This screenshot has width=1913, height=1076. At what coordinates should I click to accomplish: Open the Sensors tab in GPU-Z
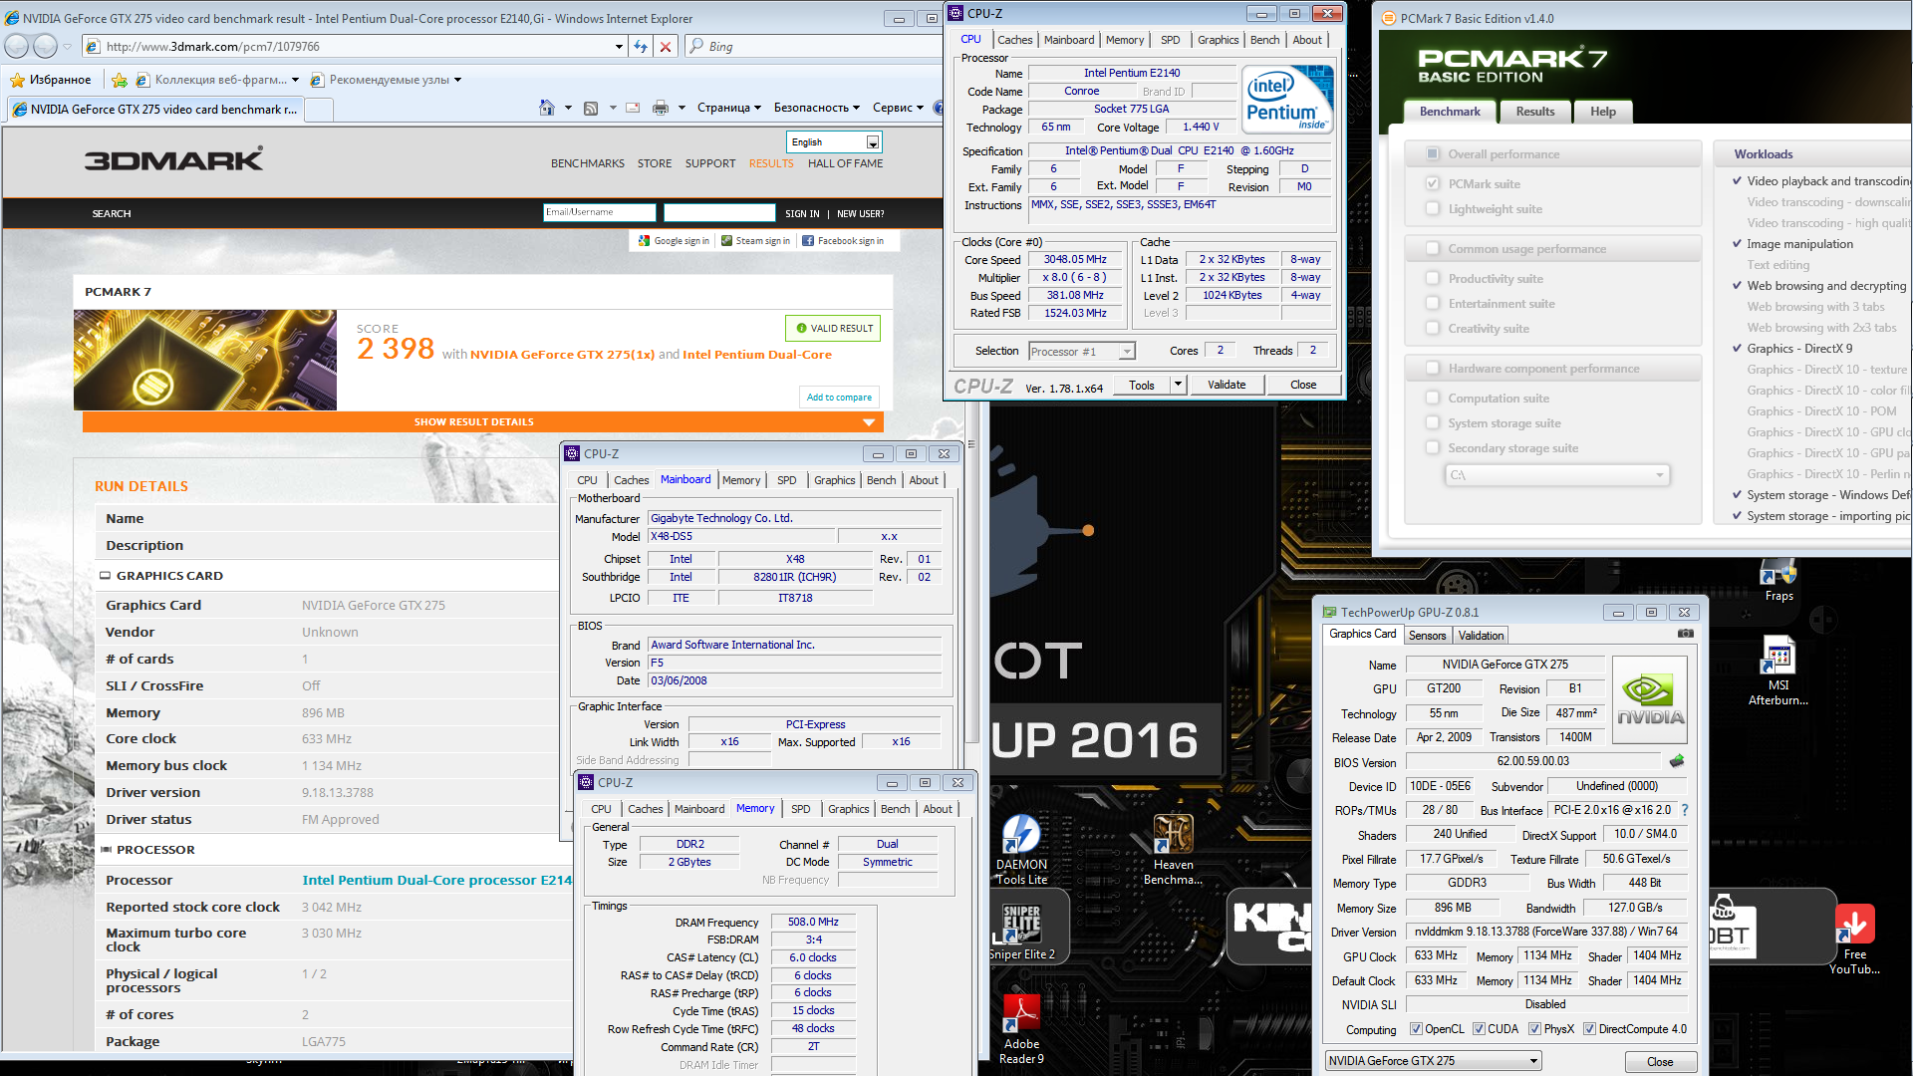point(1427,636)
